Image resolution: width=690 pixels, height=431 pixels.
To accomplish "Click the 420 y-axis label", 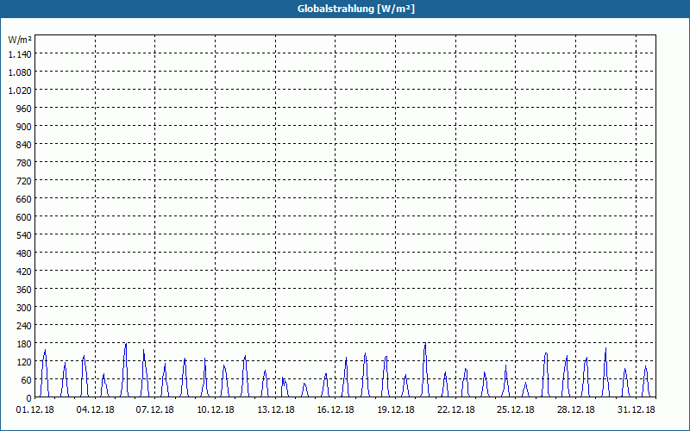I will tap(24, 272).
